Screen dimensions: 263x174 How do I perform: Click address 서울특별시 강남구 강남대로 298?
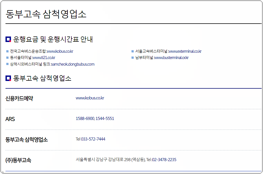pyautogui.click(x=103, y=159)
